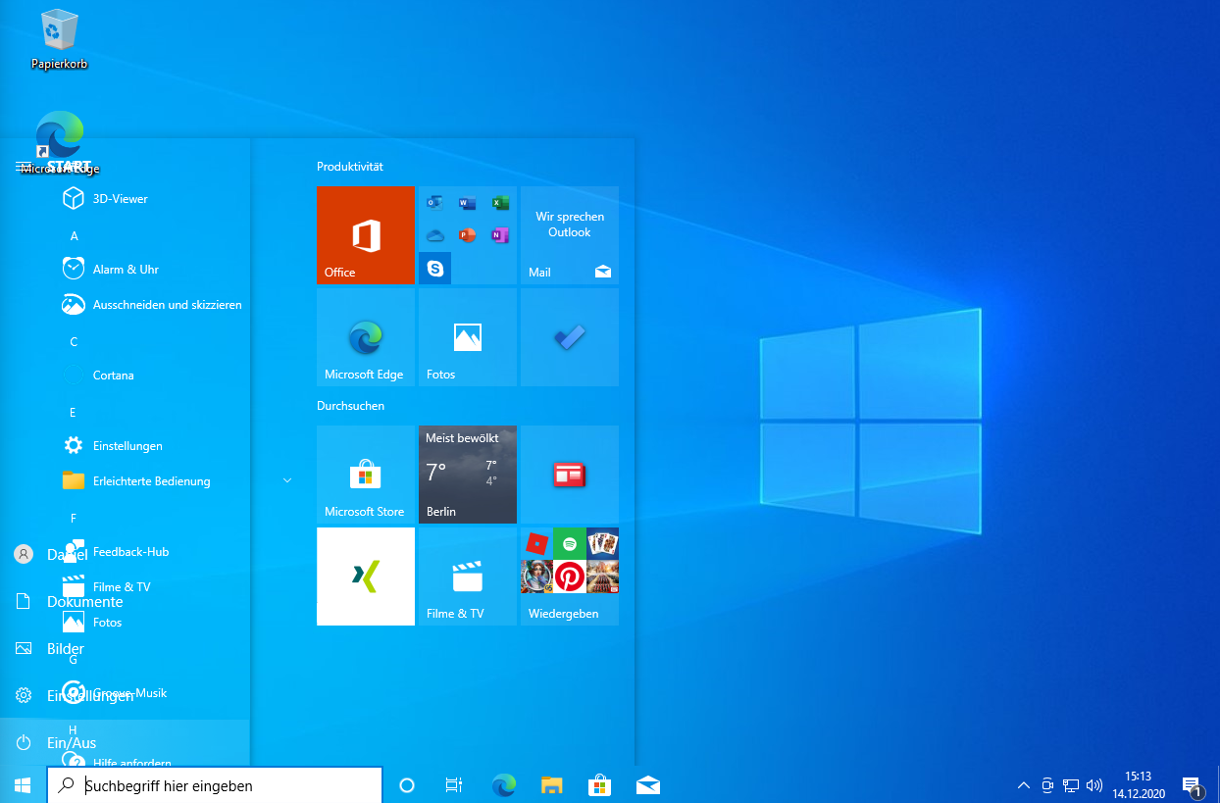Viewport: 1220px width, 803px height.
Task: Open Word icon in the Office apps tile
Action: [x=467, y=203]
